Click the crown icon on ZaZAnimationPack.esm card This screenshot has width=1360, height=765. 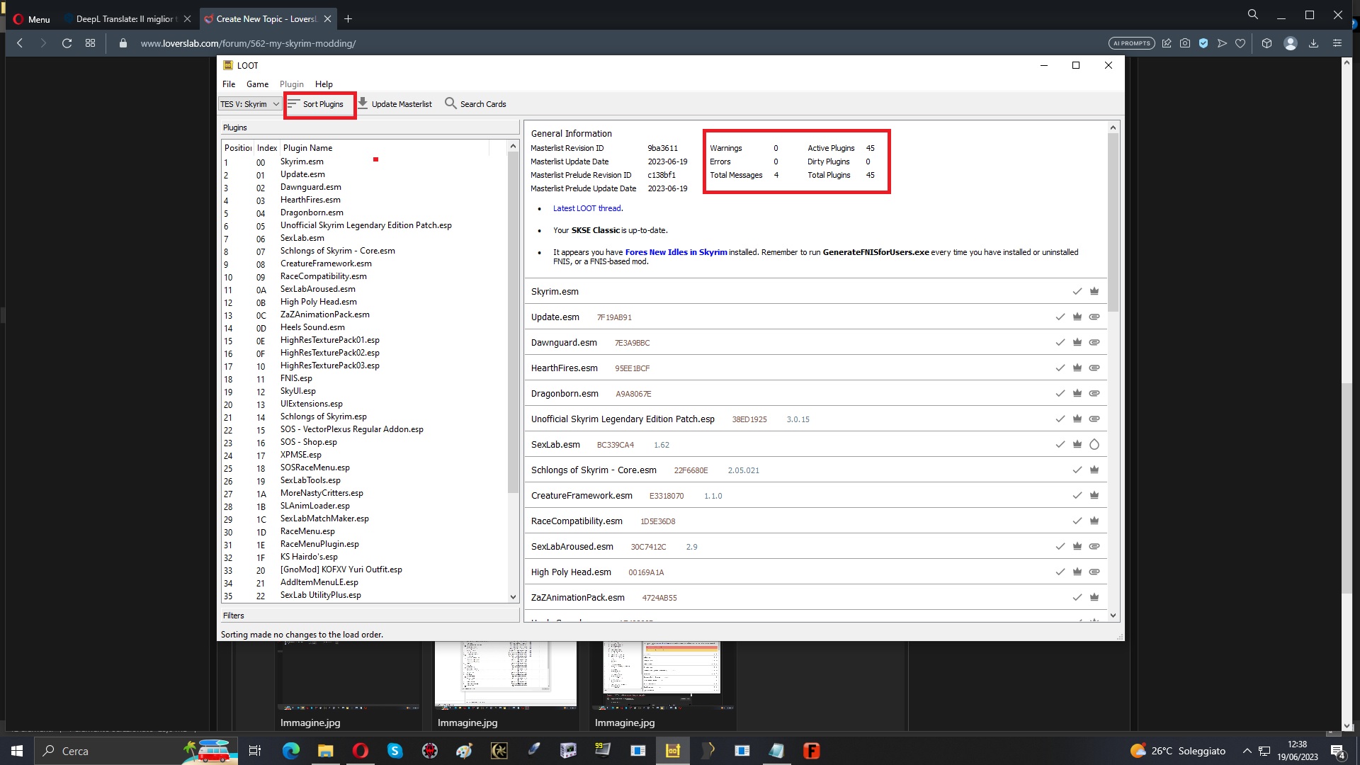1094,597
